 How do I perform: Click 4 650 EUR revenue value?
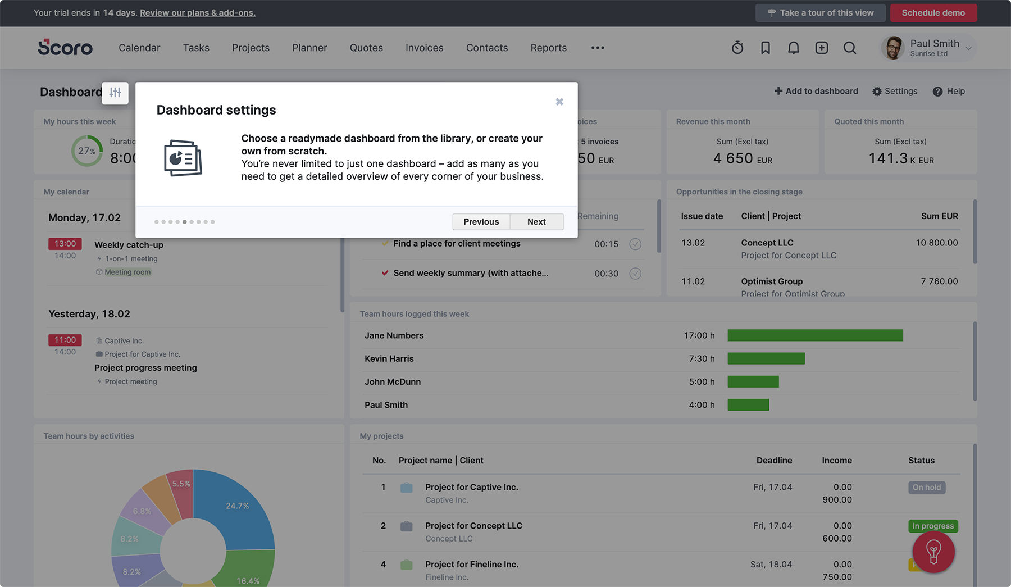[743, 159]
